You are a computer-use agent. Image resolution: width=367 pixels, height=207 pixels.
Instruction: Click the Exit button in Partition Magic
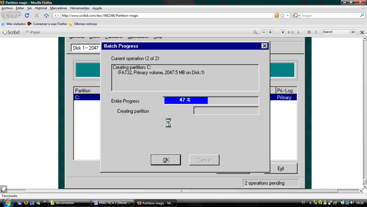pos(281,168)
